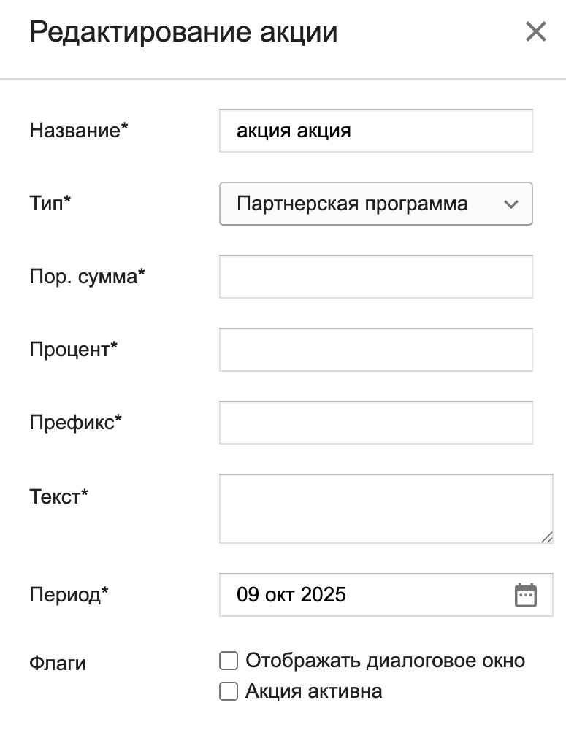Click the chevron arrow of Тип dropdown

click(511, 204)
